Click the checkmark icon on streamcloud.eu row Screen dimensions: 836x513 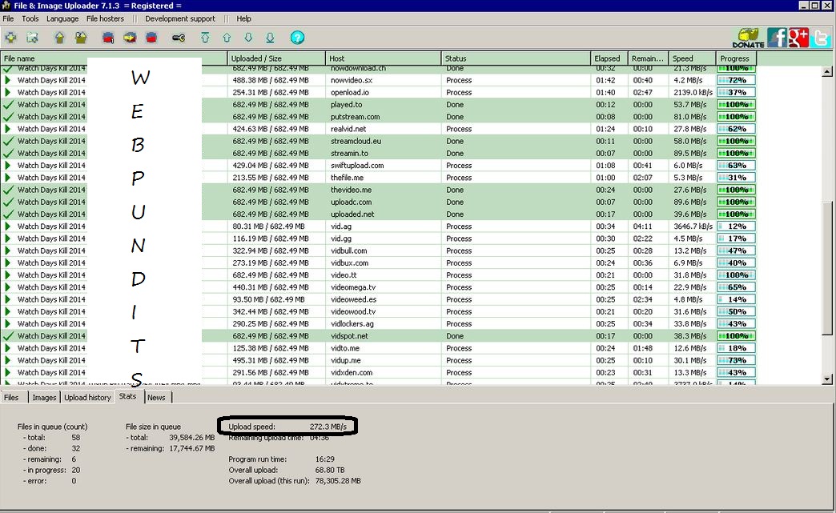(8, 141)
